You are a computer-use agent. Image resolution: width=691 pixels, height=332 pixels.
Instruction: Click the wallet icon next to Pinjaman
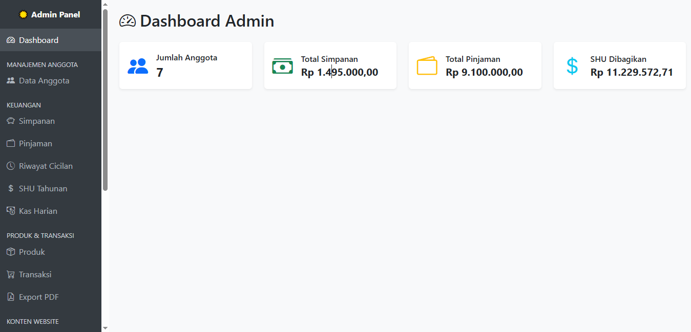pyautogui.click(x=11, y=144)
